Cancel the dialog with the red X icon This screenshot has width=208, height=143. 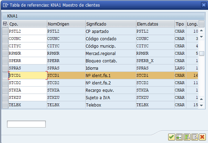pyautogui.click(x=202, y=137)
